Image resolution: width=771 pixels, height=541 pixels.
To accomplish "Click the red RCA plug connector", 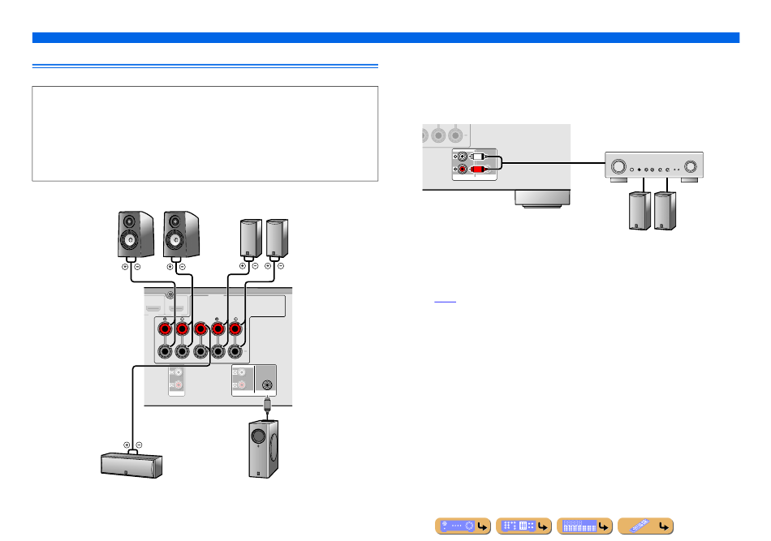I will (x=478, y=170).
